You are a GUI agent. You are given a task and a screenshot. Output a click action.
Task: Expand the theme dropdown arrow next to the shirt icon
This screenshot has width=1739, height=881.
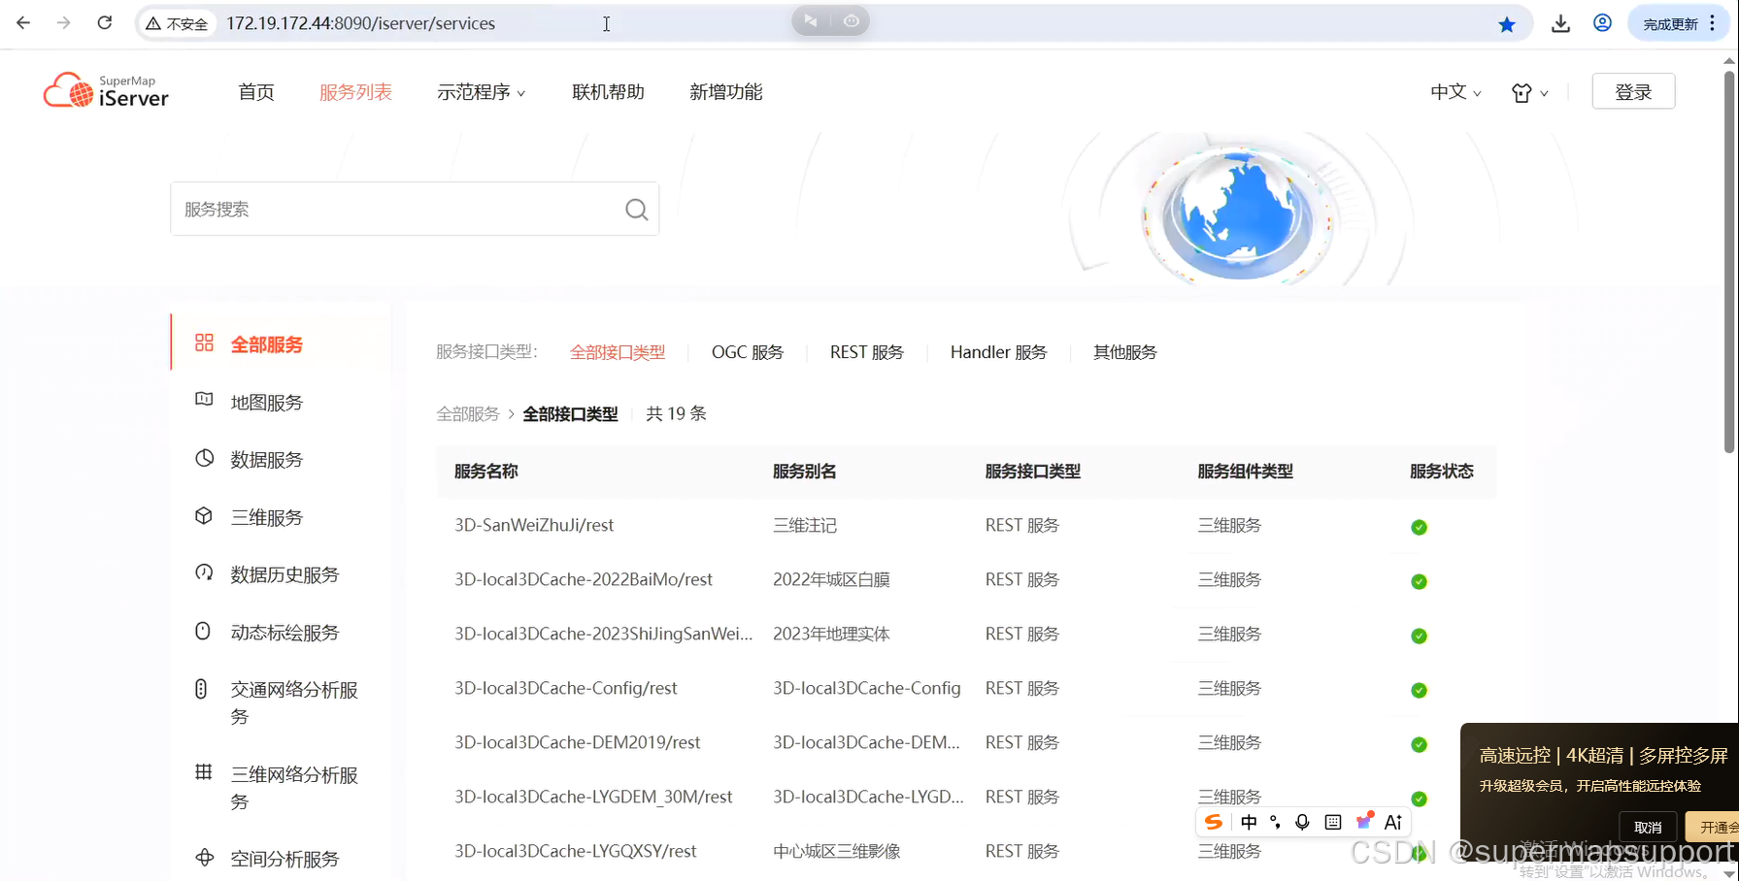(x=1544, y=93)
